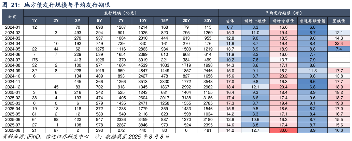Select the 发行规模（亿元） group header

121,13
